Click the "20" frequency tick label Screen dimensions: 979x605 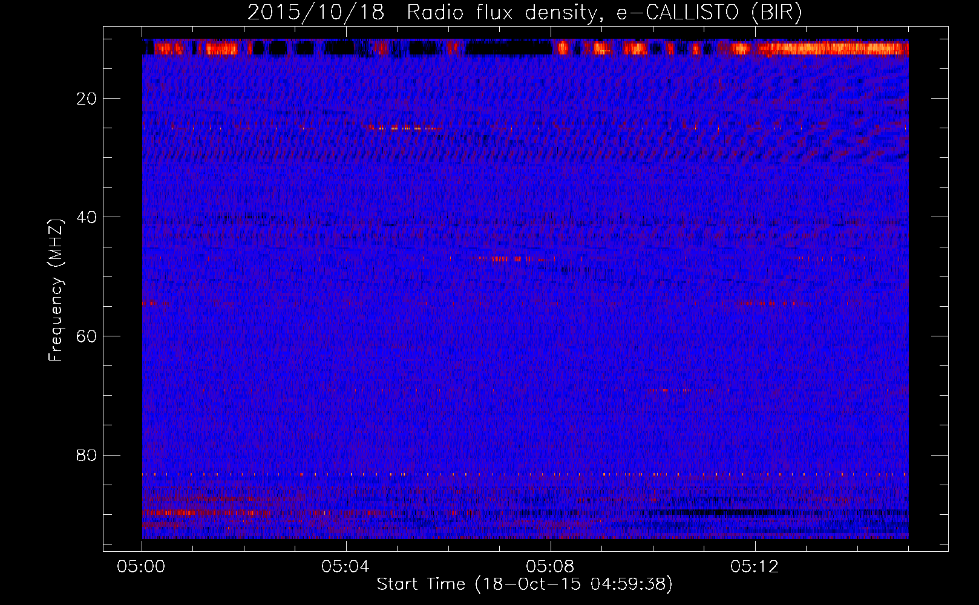point(87,98)
